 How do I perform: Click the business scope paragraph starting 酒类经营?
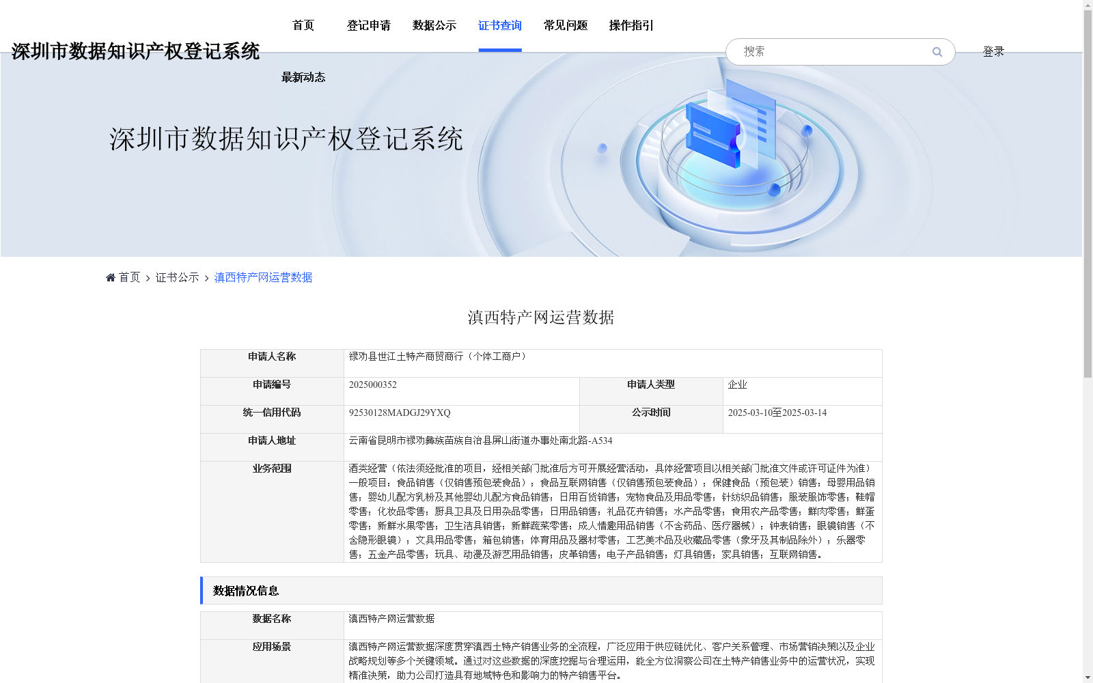(x=612, y=512)
